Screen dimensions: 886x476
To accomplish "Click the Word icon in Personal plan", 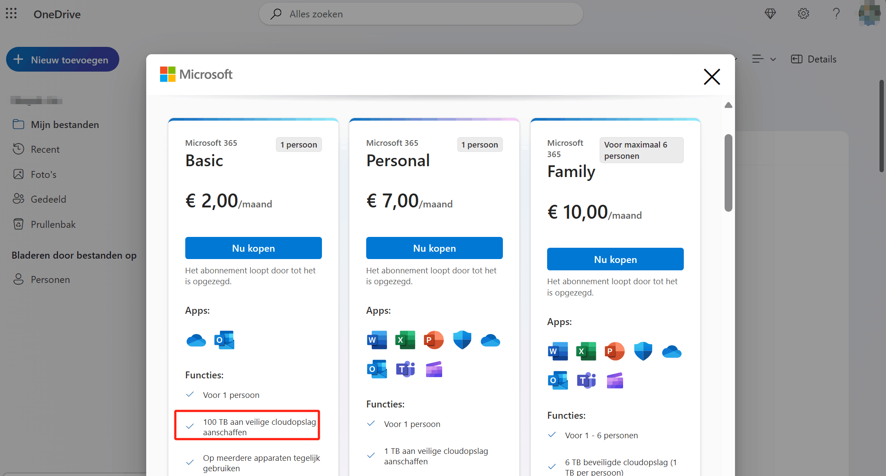I will (377, 340).
